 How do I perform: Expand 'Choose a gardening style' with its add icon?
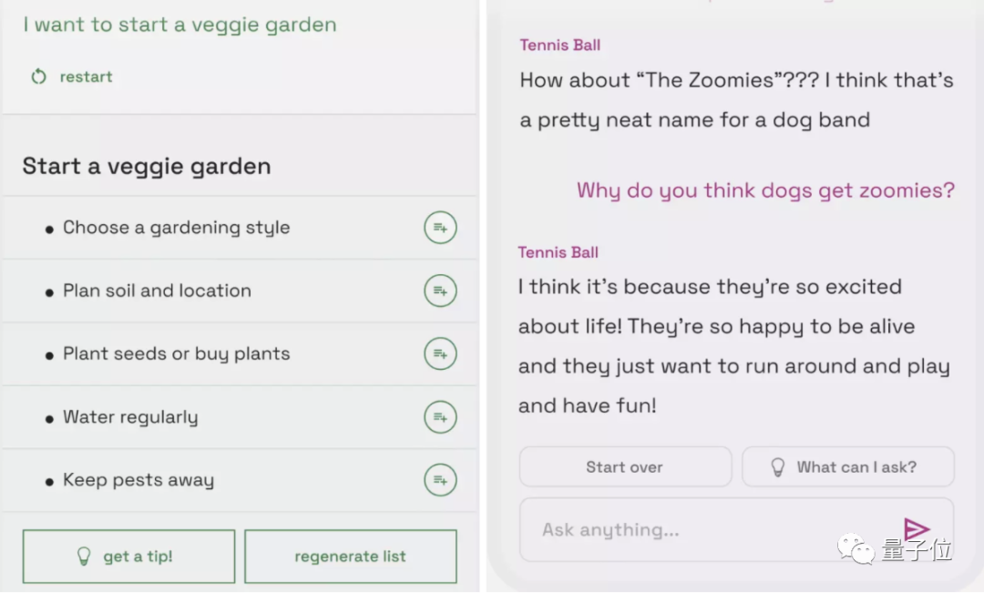coord(440,228)
